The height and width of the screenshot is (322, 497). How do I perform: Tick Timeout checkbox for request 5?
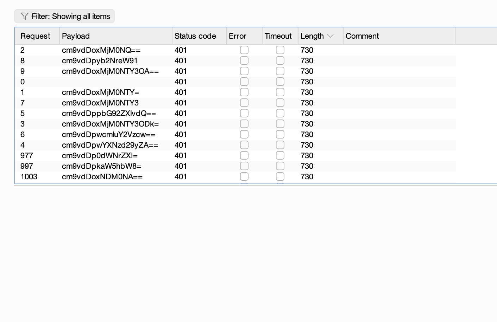click(280, 113)
